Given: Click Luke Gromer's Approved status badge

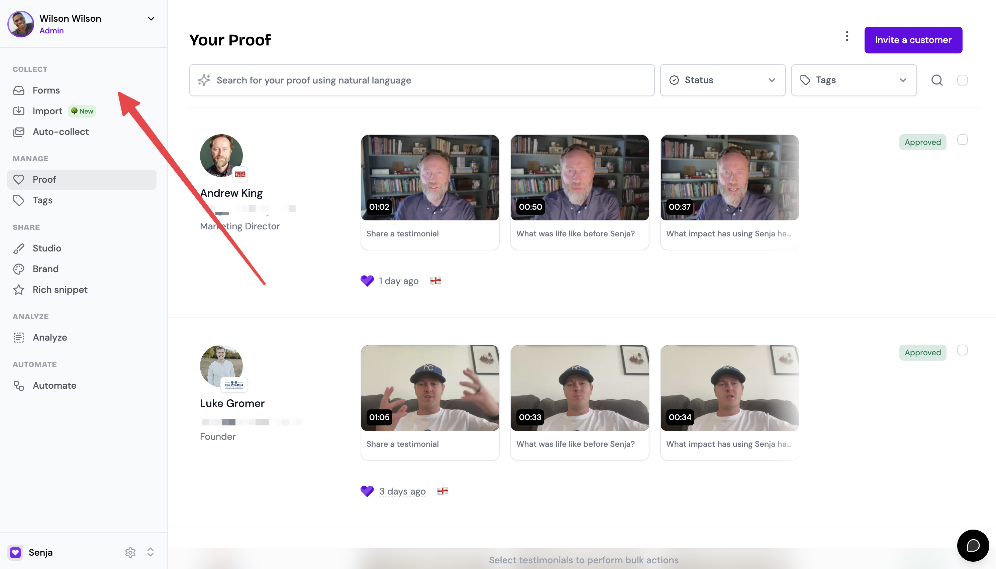Looking at the screenshot, I should [x=922, y=353].
